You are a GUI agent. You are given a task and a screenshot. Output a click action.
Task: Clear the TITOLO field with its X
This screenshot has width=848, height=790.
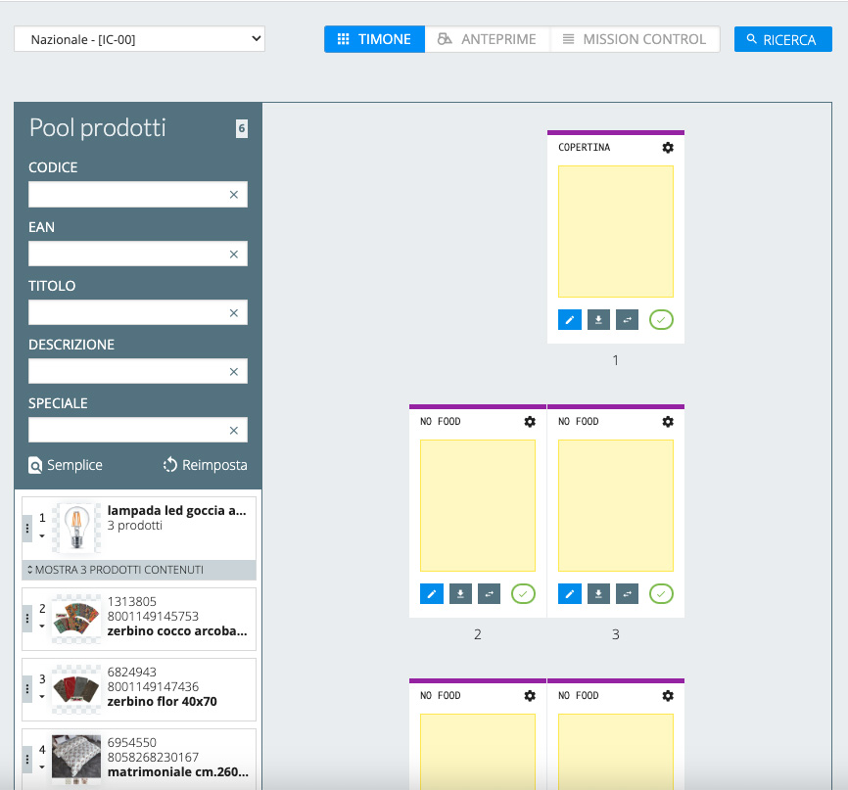(x=234, y=313)
